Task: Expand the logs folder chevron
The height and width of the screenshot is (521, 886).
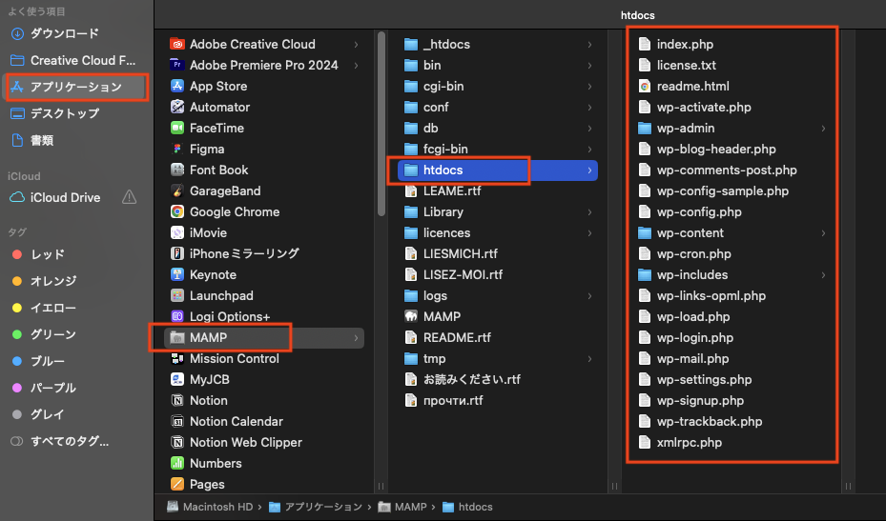Action: (x=589, y=296)
